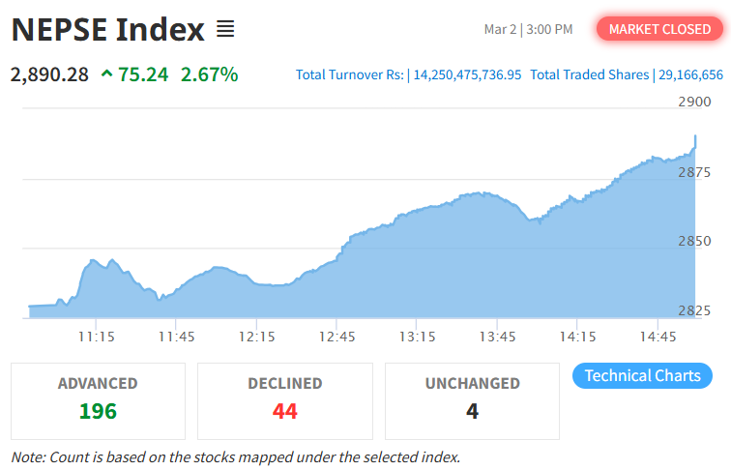Open the DECLINED stocks count card
Viewport: 731px width, 470px height.
click(284, 400)
